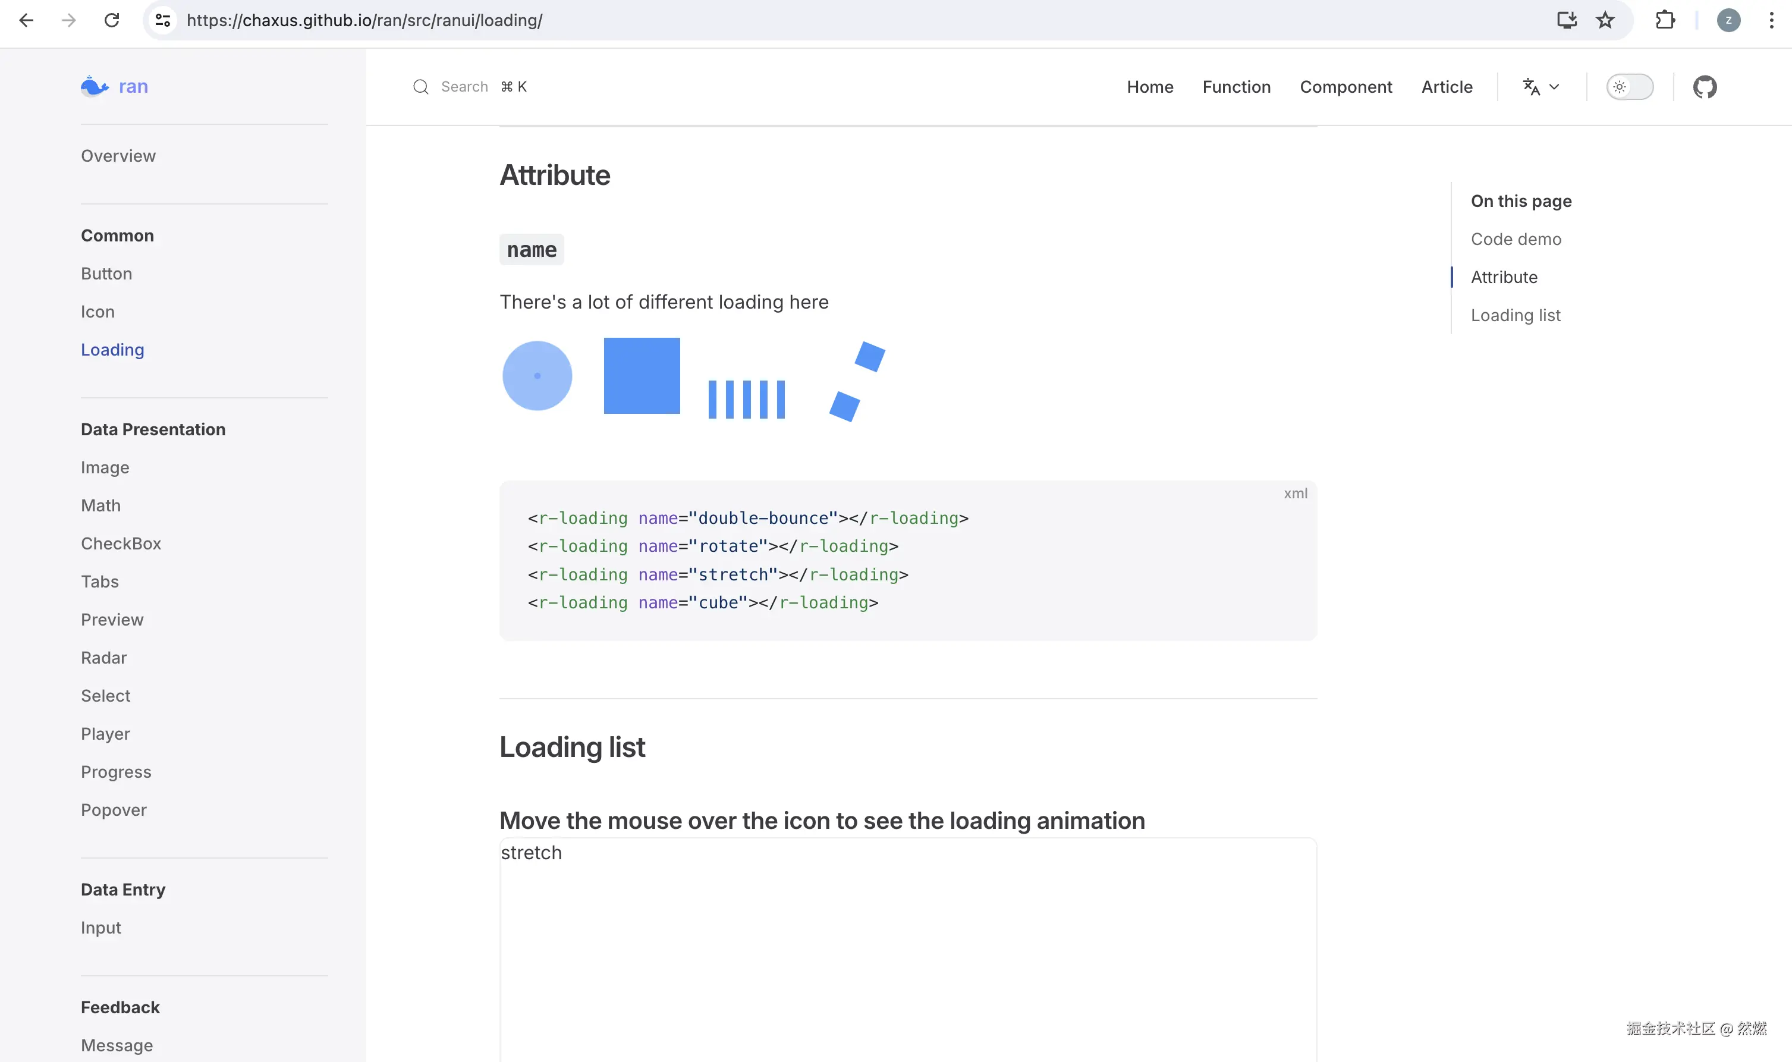Toggle the light/dark theme switch

tap(1630, 87)
